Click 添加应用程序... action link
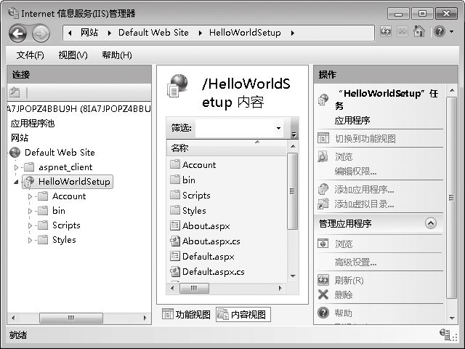Image resolution: width=465 pixels, height=349 pixels. point(365,189)
